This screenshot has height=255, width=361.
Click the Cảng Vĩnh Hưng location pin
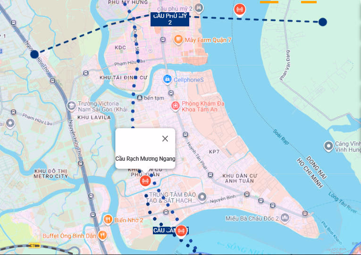click(328, 146)
